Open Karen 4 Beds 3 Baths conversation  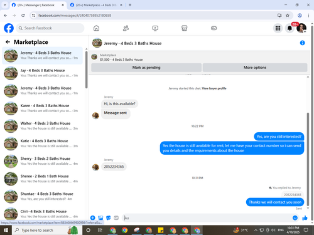(x=42, y=108)
